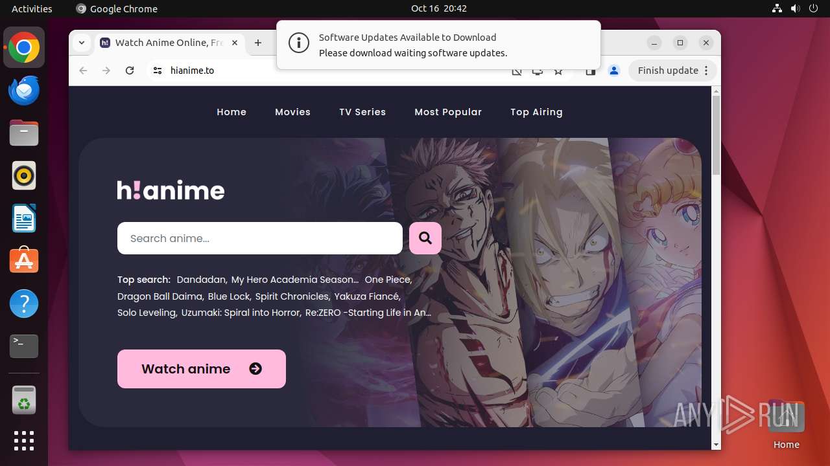This screenshot has height=466, width=830.
Task: Open Blue Lock top search link
Action: tap(230, 296)
